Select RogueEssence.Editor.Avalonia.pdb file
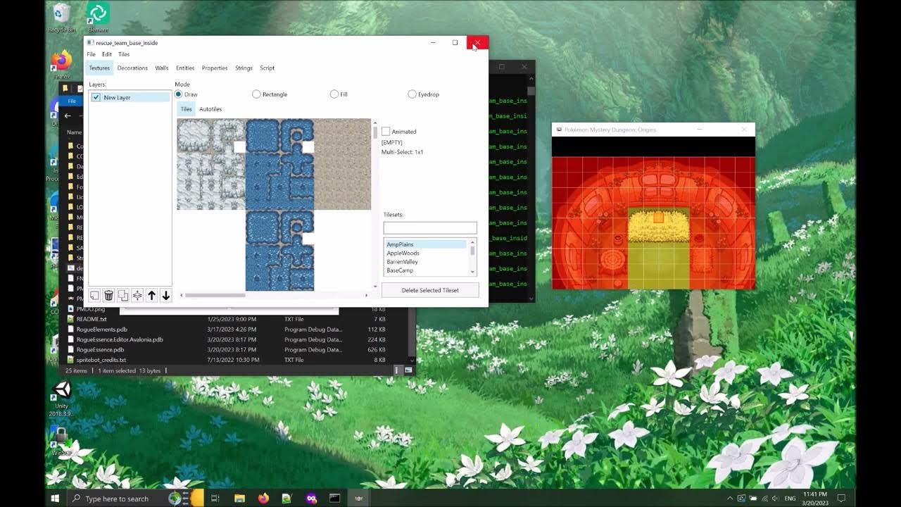The height and width of the screenshot is (507, 901). (120, 339)
